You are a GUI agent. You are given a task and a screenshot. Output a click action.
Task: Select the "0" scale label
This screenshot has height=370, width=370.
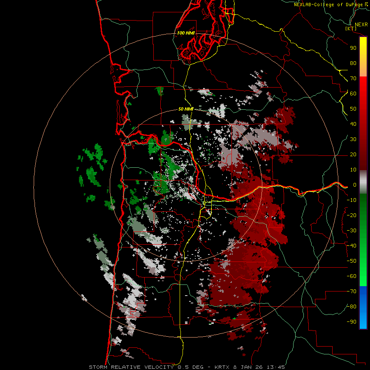point(355,185)
